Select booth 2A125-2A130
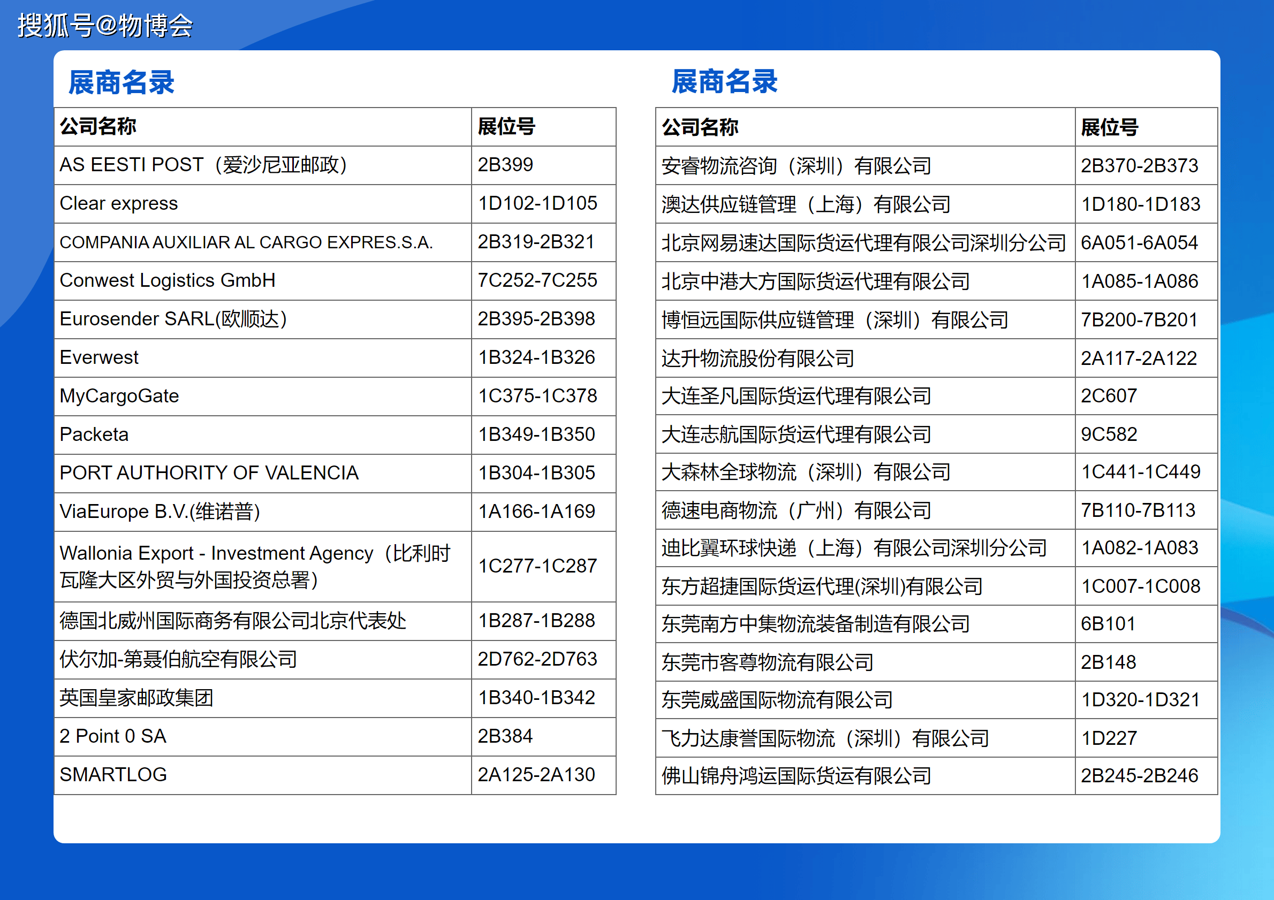The width and height of the screenshot is (1274, 900). (x=536, y=775)
